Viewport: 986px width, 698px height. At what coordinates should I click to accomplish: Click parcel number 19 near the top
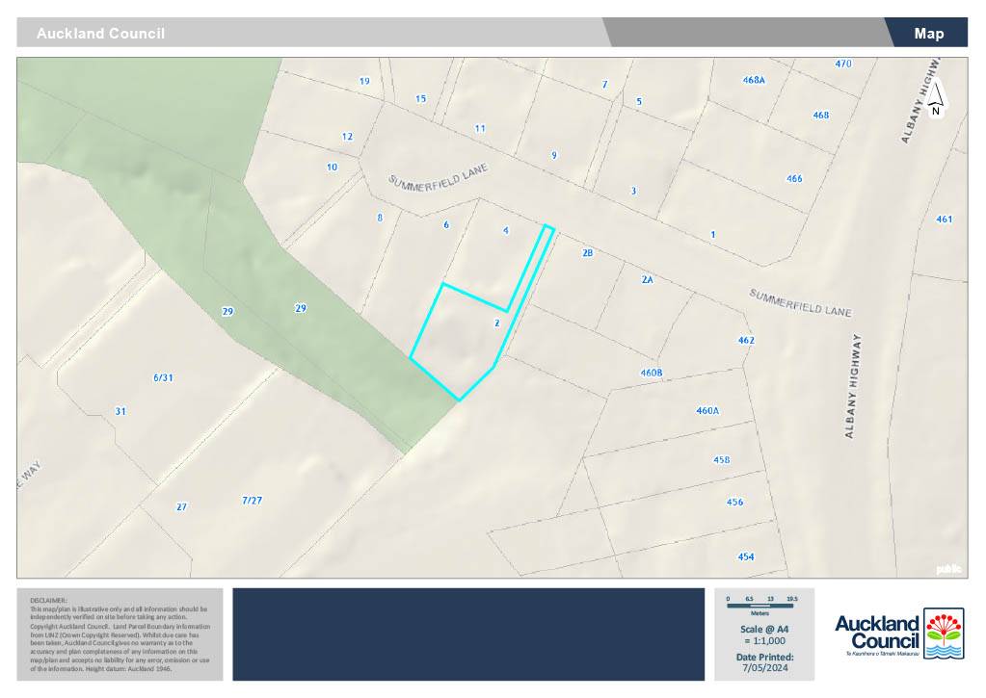[x=364, y=81]
